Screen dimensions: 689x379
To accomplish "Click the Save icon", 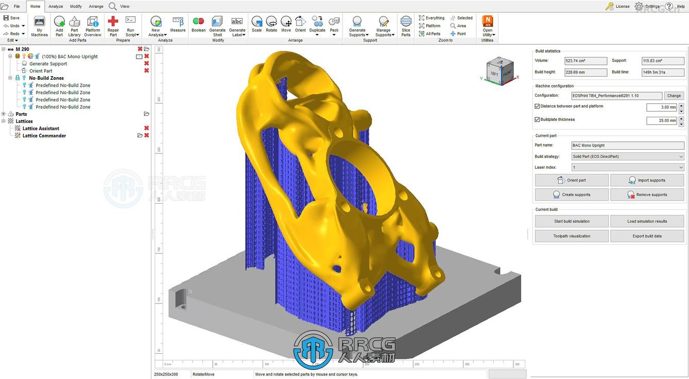I will (6, 18).
